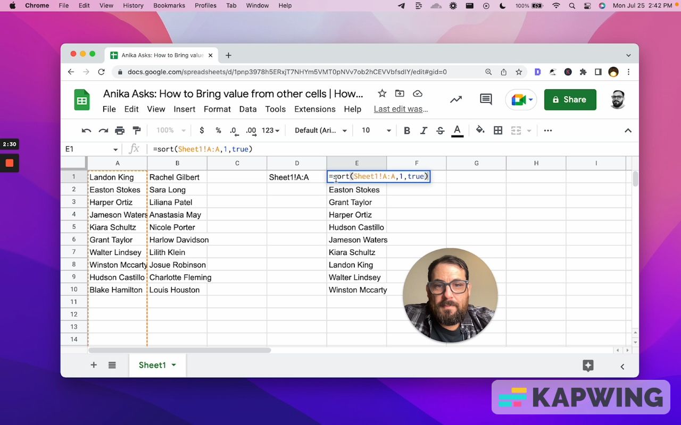Select cell E3 Grant Taylor
This screenshot has width=681, height=425.
(356, 202)
